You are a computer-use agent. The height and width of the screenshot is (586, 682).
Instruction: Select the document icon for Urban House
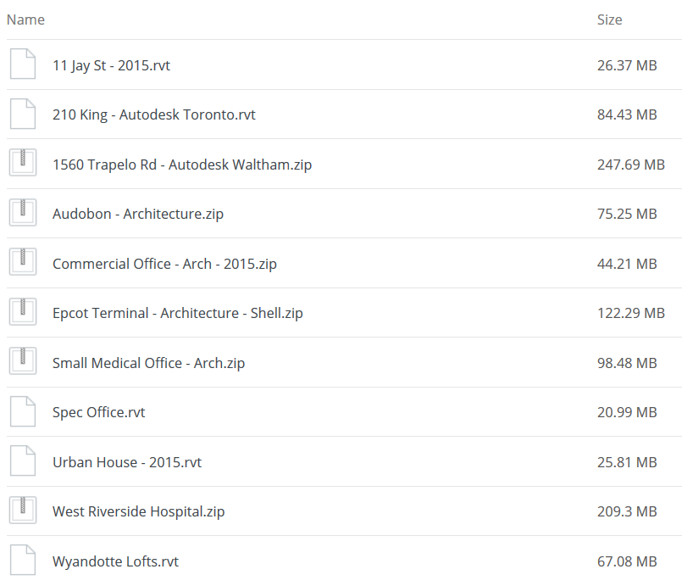point(23,460)
